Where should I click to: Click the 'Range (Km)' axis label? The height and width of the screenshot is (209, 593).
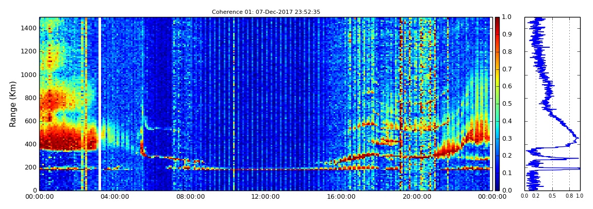pos(13,104)
